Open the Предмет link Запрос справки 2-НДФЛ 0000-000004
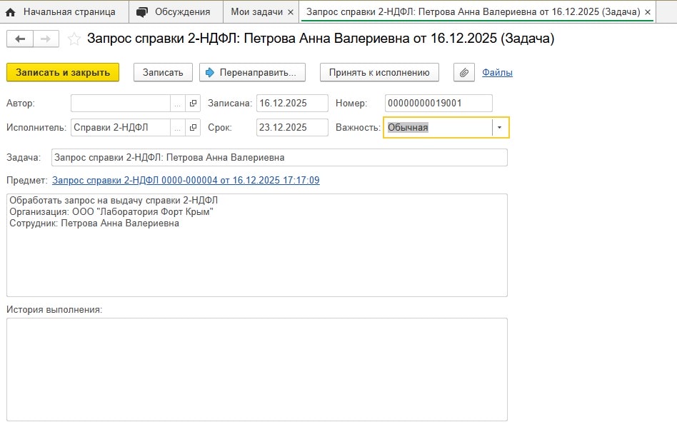 (186, 181)
